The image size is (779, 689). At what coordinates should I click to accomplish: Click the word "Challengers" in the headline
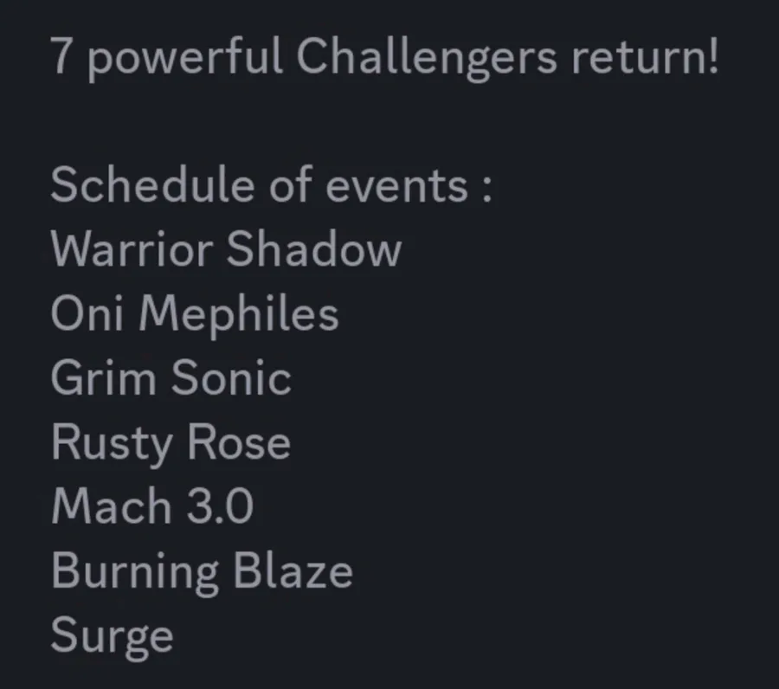pyautogui.click(x=426, y=57)
